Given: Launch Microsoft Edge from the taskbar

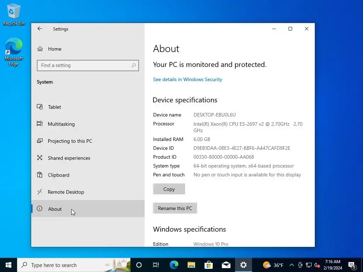Looking at the screenshot, I should (x=174, y=265).
